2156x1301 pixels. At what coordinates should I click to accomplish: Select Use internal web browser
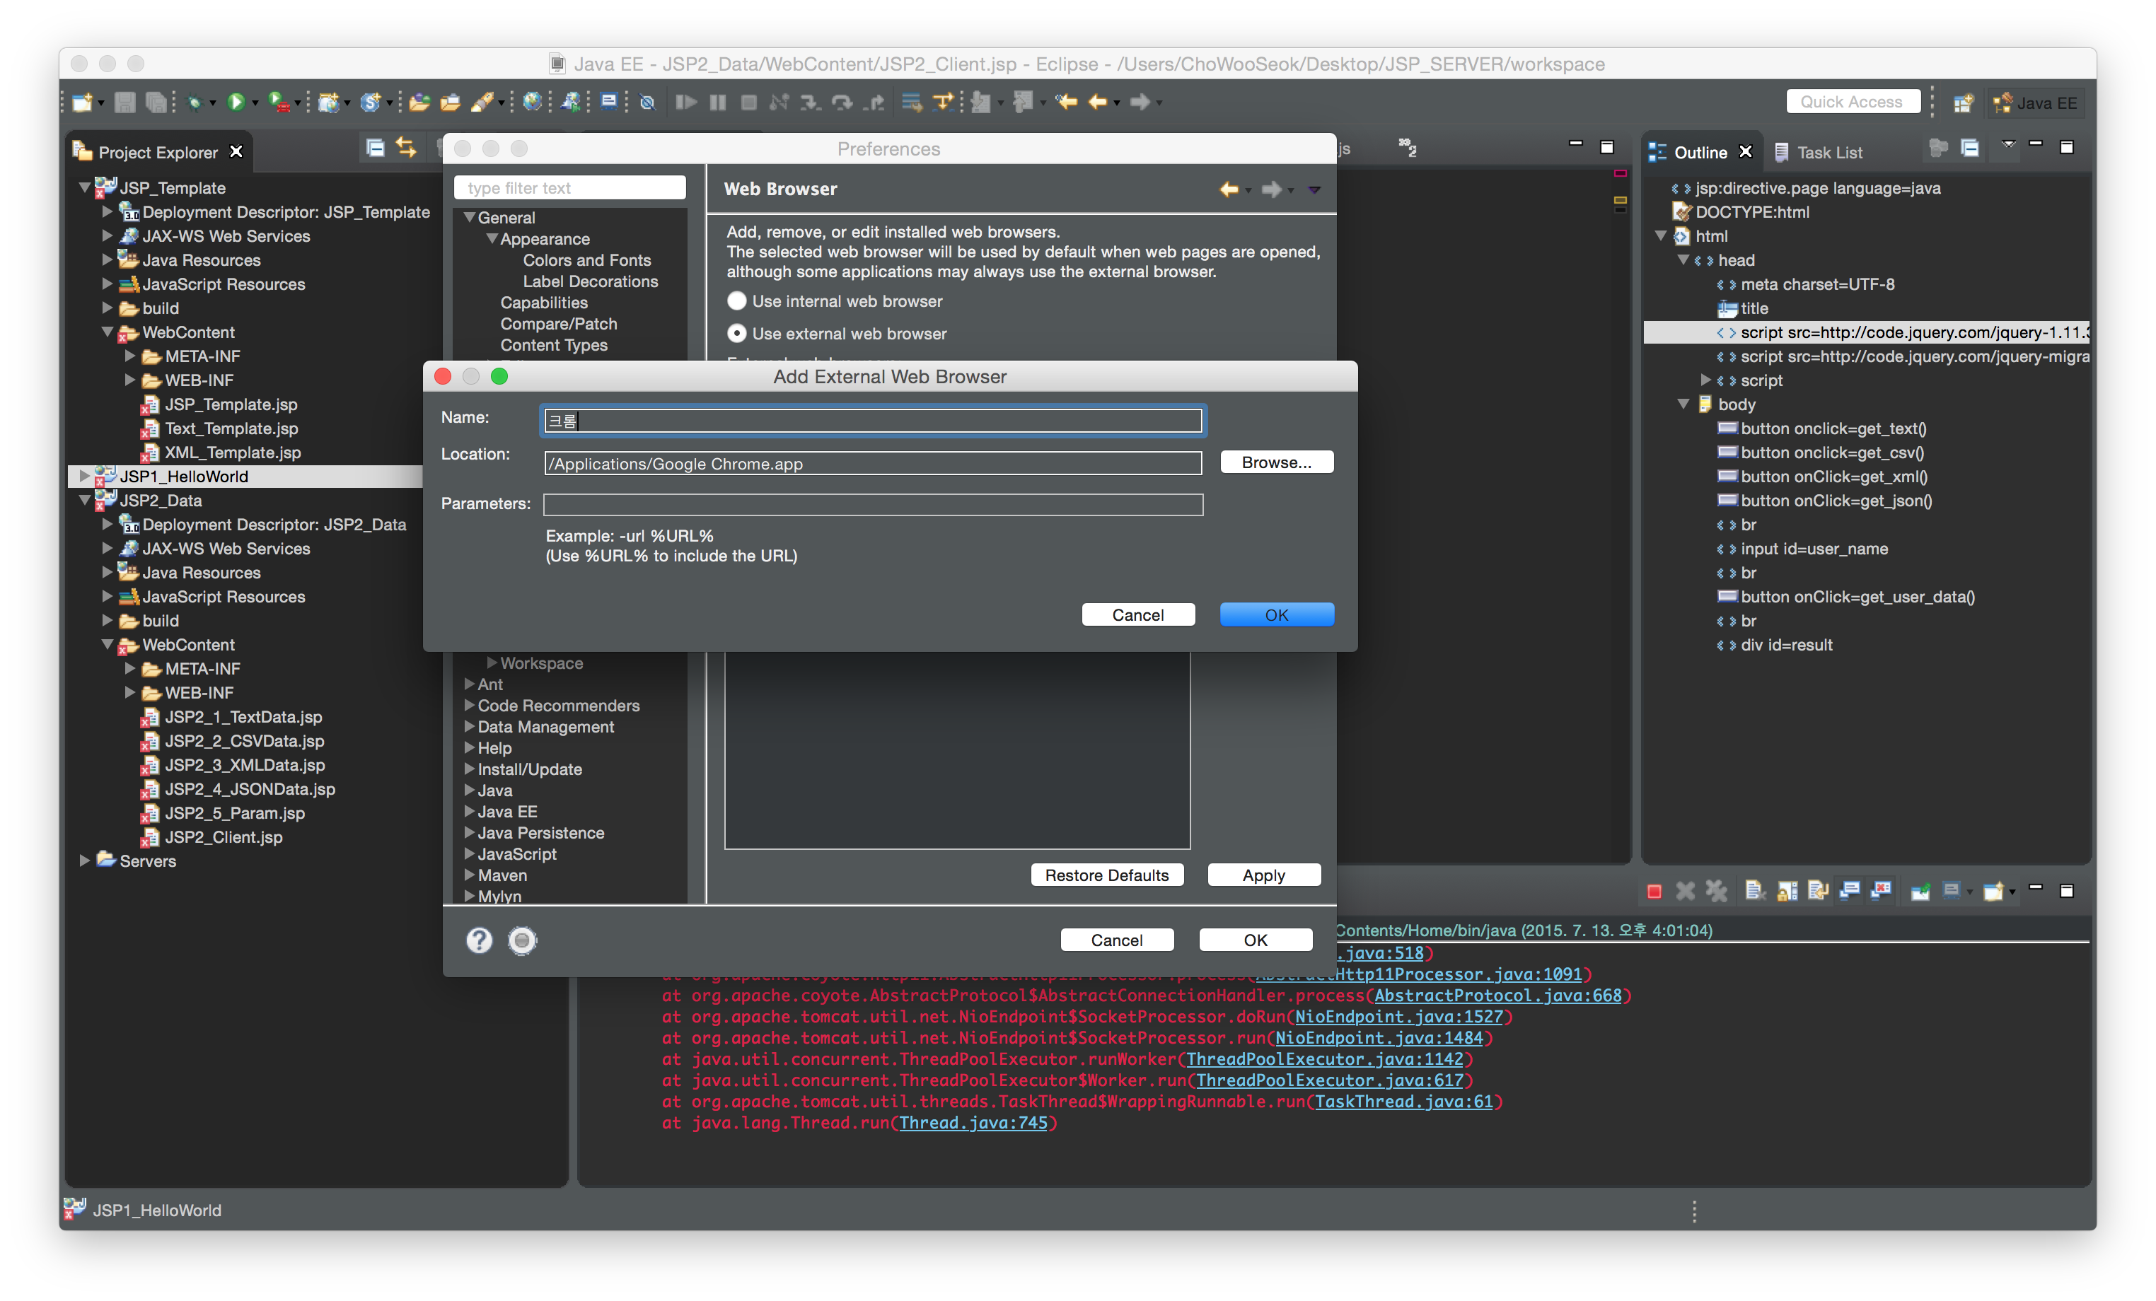click(737, 301)
